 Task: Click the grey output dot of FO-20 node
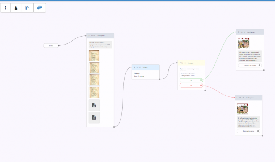264,70
